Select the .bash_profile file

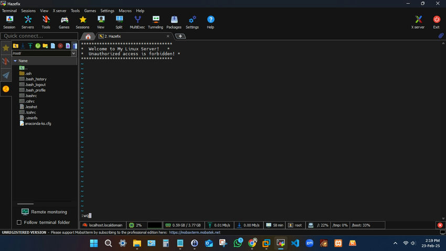coord(32,90)
